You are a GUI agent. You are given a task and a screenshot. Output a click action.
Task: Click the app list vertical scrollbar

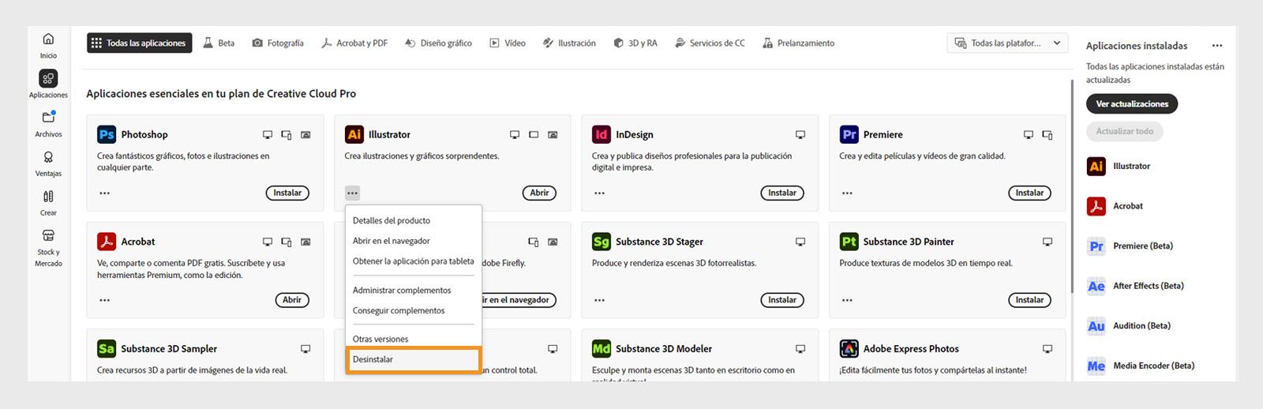pos(1072,186)
